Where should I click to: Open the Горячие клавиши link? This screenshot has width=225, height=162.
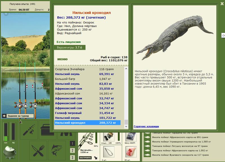tap(146, 126)
